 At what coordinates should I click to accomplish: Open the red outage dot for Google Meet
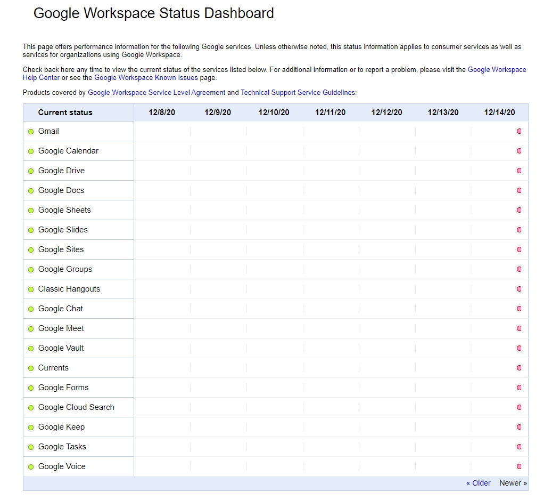tap(519, 328)
